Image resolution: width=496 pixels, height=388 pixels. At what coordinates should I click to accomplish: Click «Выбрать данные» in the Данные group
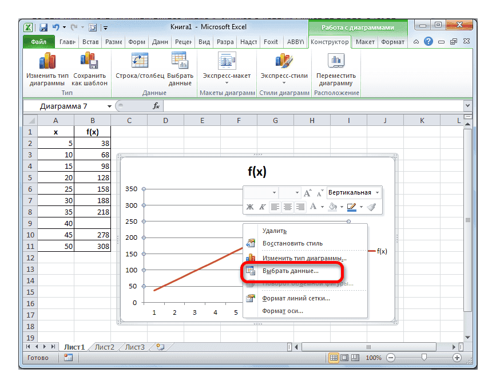pos(181,62)
